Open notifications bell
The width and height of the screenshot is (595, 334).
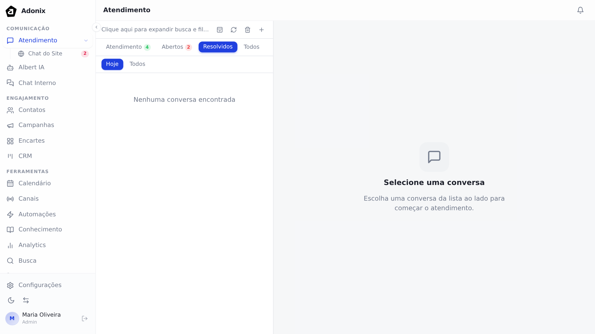580,10
